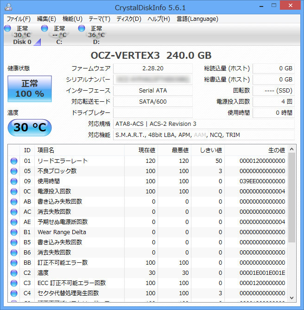Click the status orb beside Wear Range Delta
Viewport: 304px width, 310px height.
click(x=14, y=232)
